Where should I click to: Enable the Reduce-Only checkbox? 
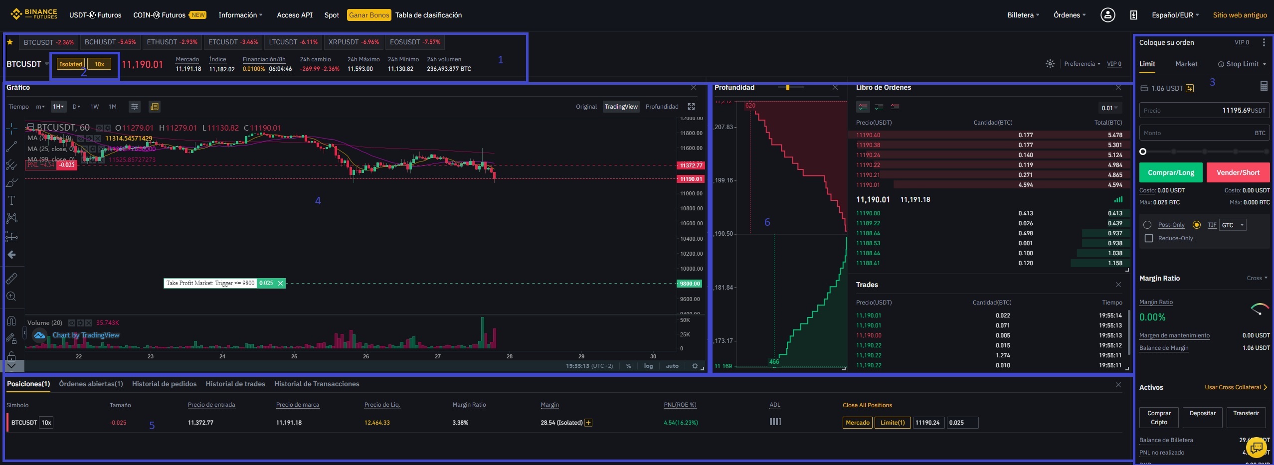pos(1149,238)
